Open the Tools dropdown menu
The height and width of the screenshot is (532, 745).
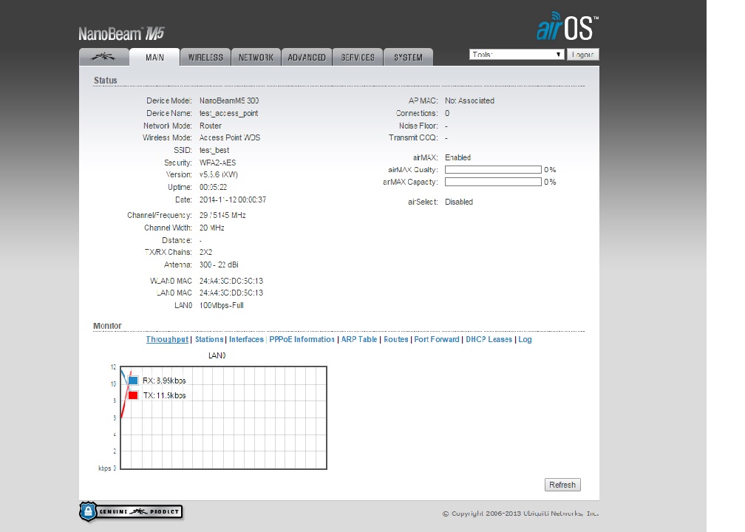click(517, 55)
